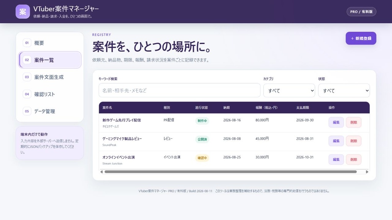The image size is (392, 220).
Task: Click the 操作 column header
Action: coord(332,107)
